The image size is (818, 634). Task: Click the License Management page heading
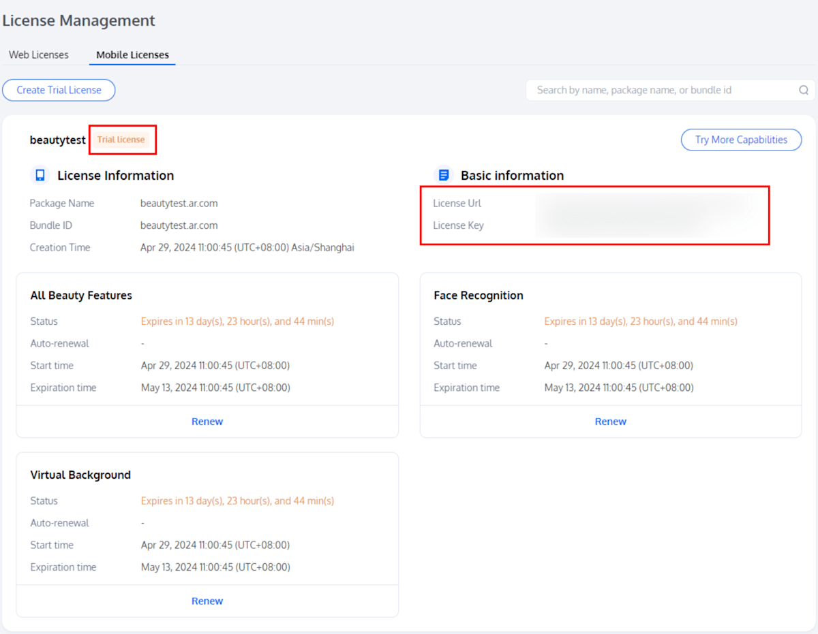click(79, 21)
